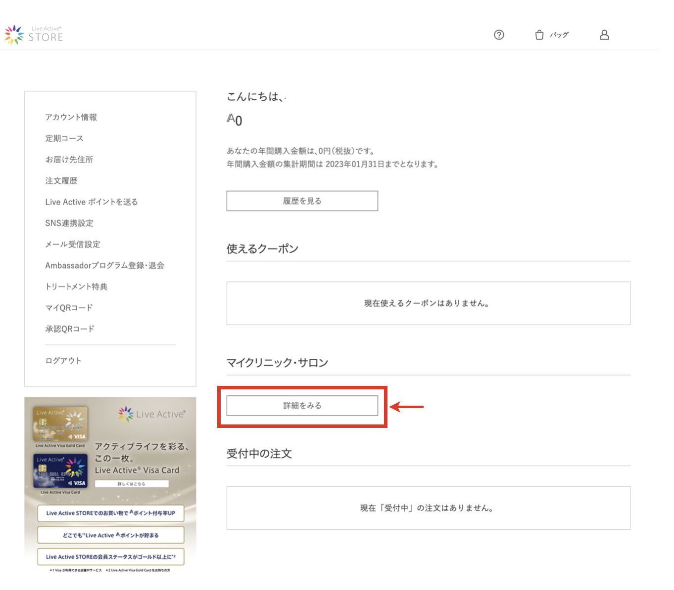Select Live Active ポイントを送る
This screenshot has width=674, height=590.
click(92, 202)
